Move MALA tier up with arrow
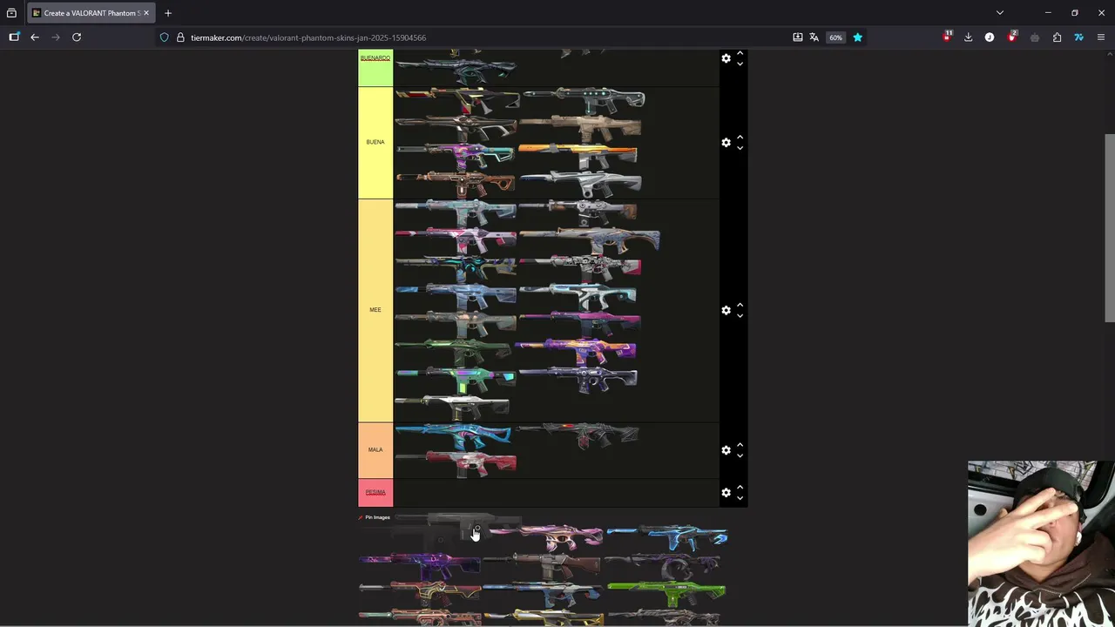 [x=740, y=445]
